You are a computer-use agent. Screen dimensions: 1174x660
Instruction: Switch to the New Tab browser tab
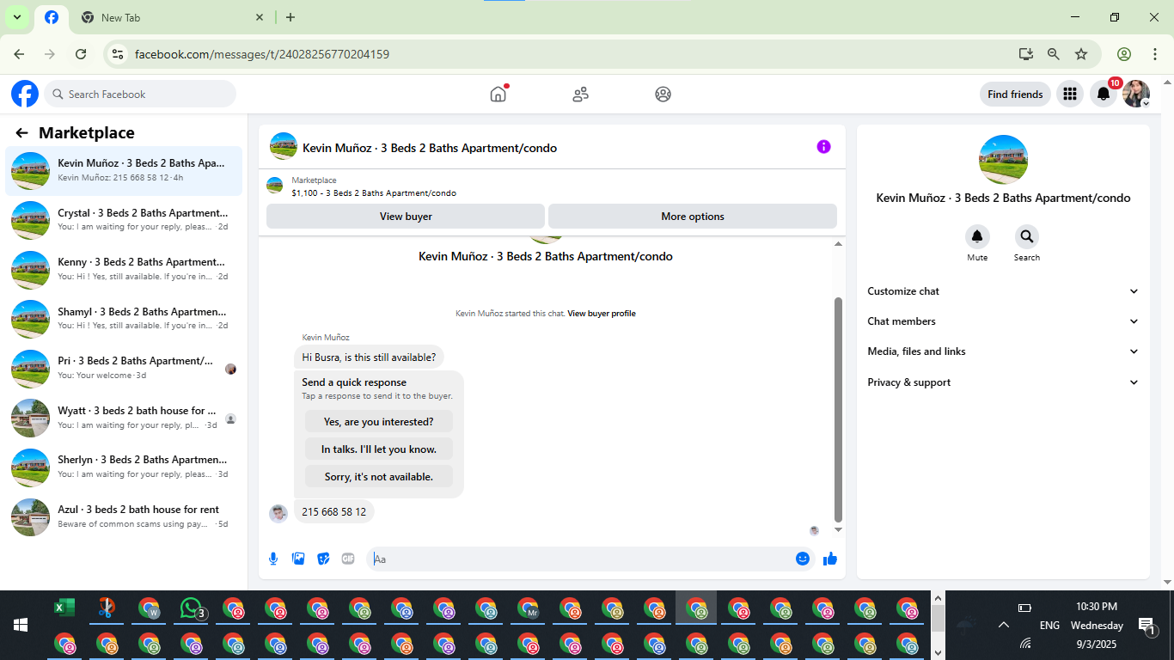(x=172, y=17)
